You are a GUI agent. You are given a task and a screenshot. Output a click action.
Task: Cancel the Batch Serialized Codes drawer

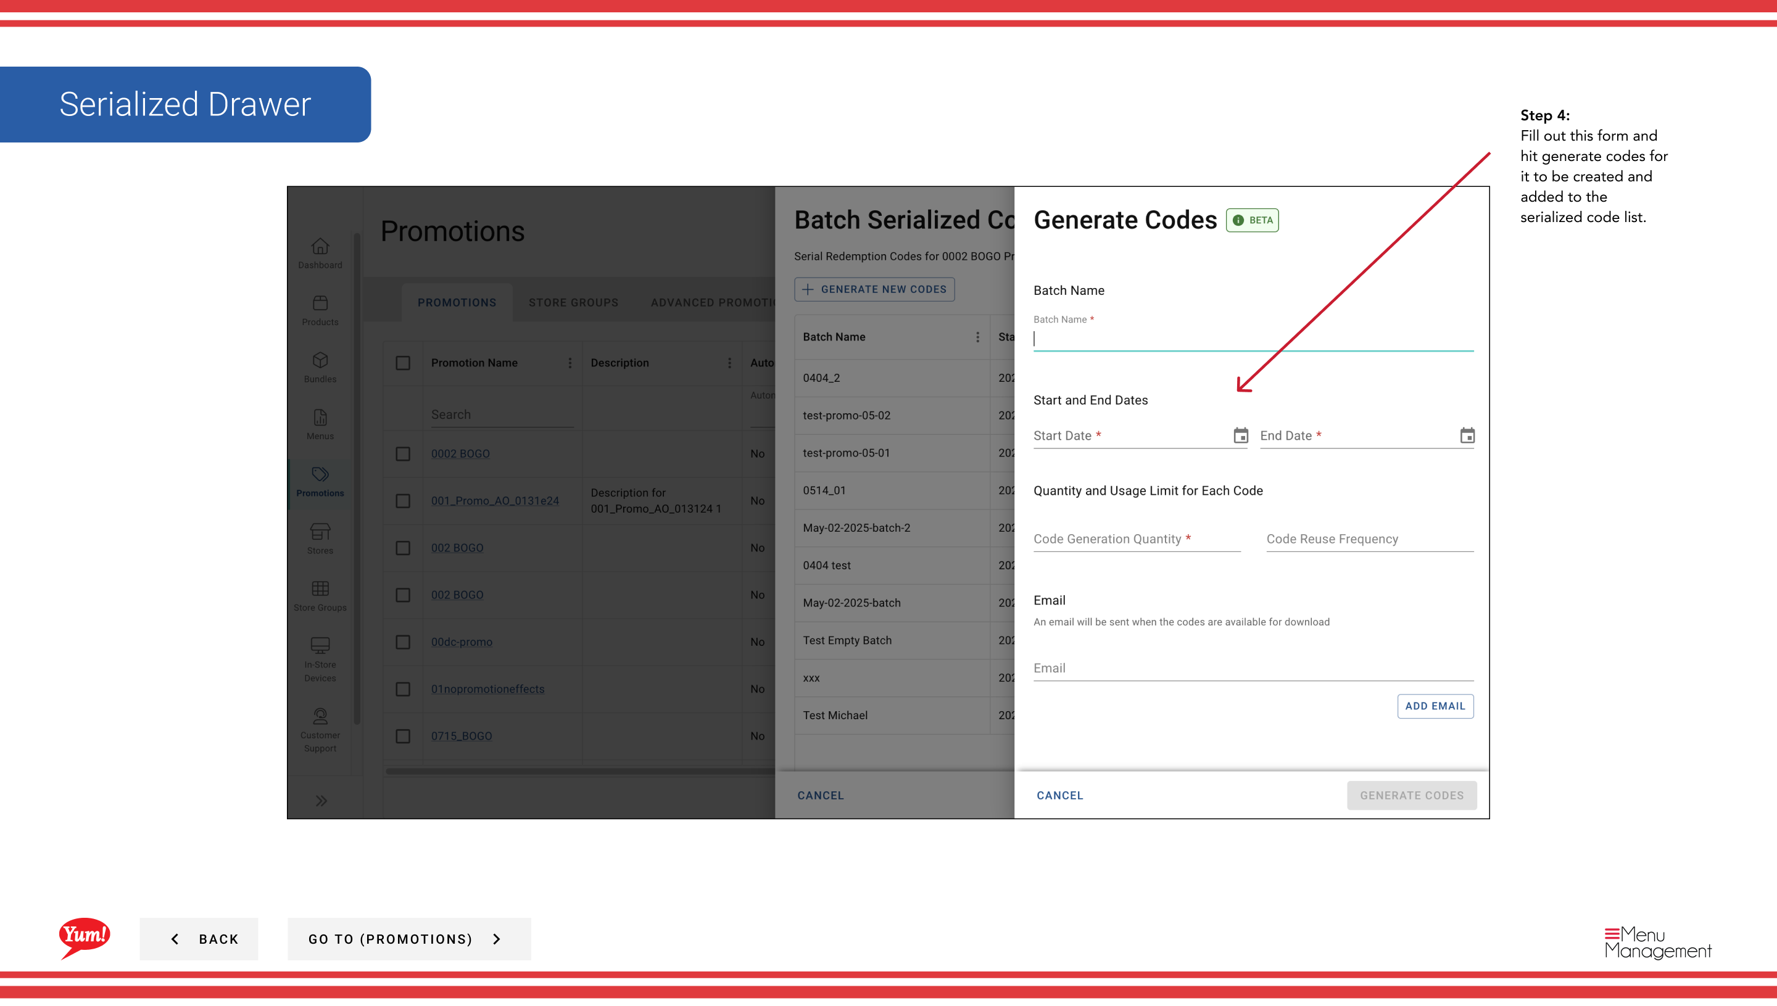click(x=821, y=795)
